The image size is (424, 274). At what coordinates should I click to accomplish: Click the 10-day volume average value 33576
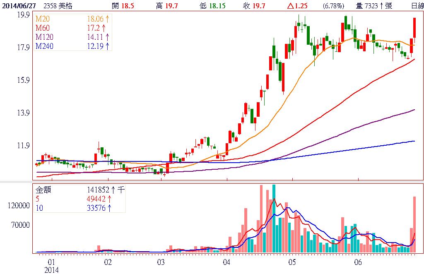(x=97, y=208)
